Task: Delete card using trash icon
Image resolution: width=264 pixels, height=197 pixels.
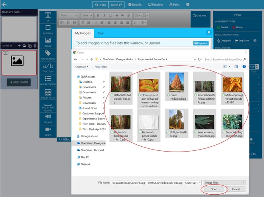Action: [35, 46]
